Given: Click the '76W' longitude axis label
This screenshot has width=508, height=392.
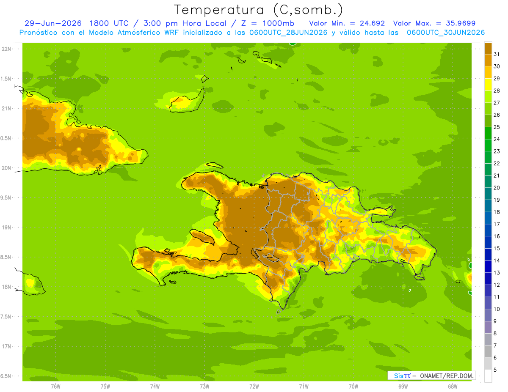Looking at the screenshot, I should click(x=55, y=386).
